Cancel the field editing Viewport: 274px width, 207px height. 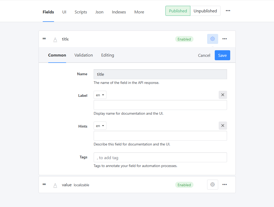tap(204, 55)
